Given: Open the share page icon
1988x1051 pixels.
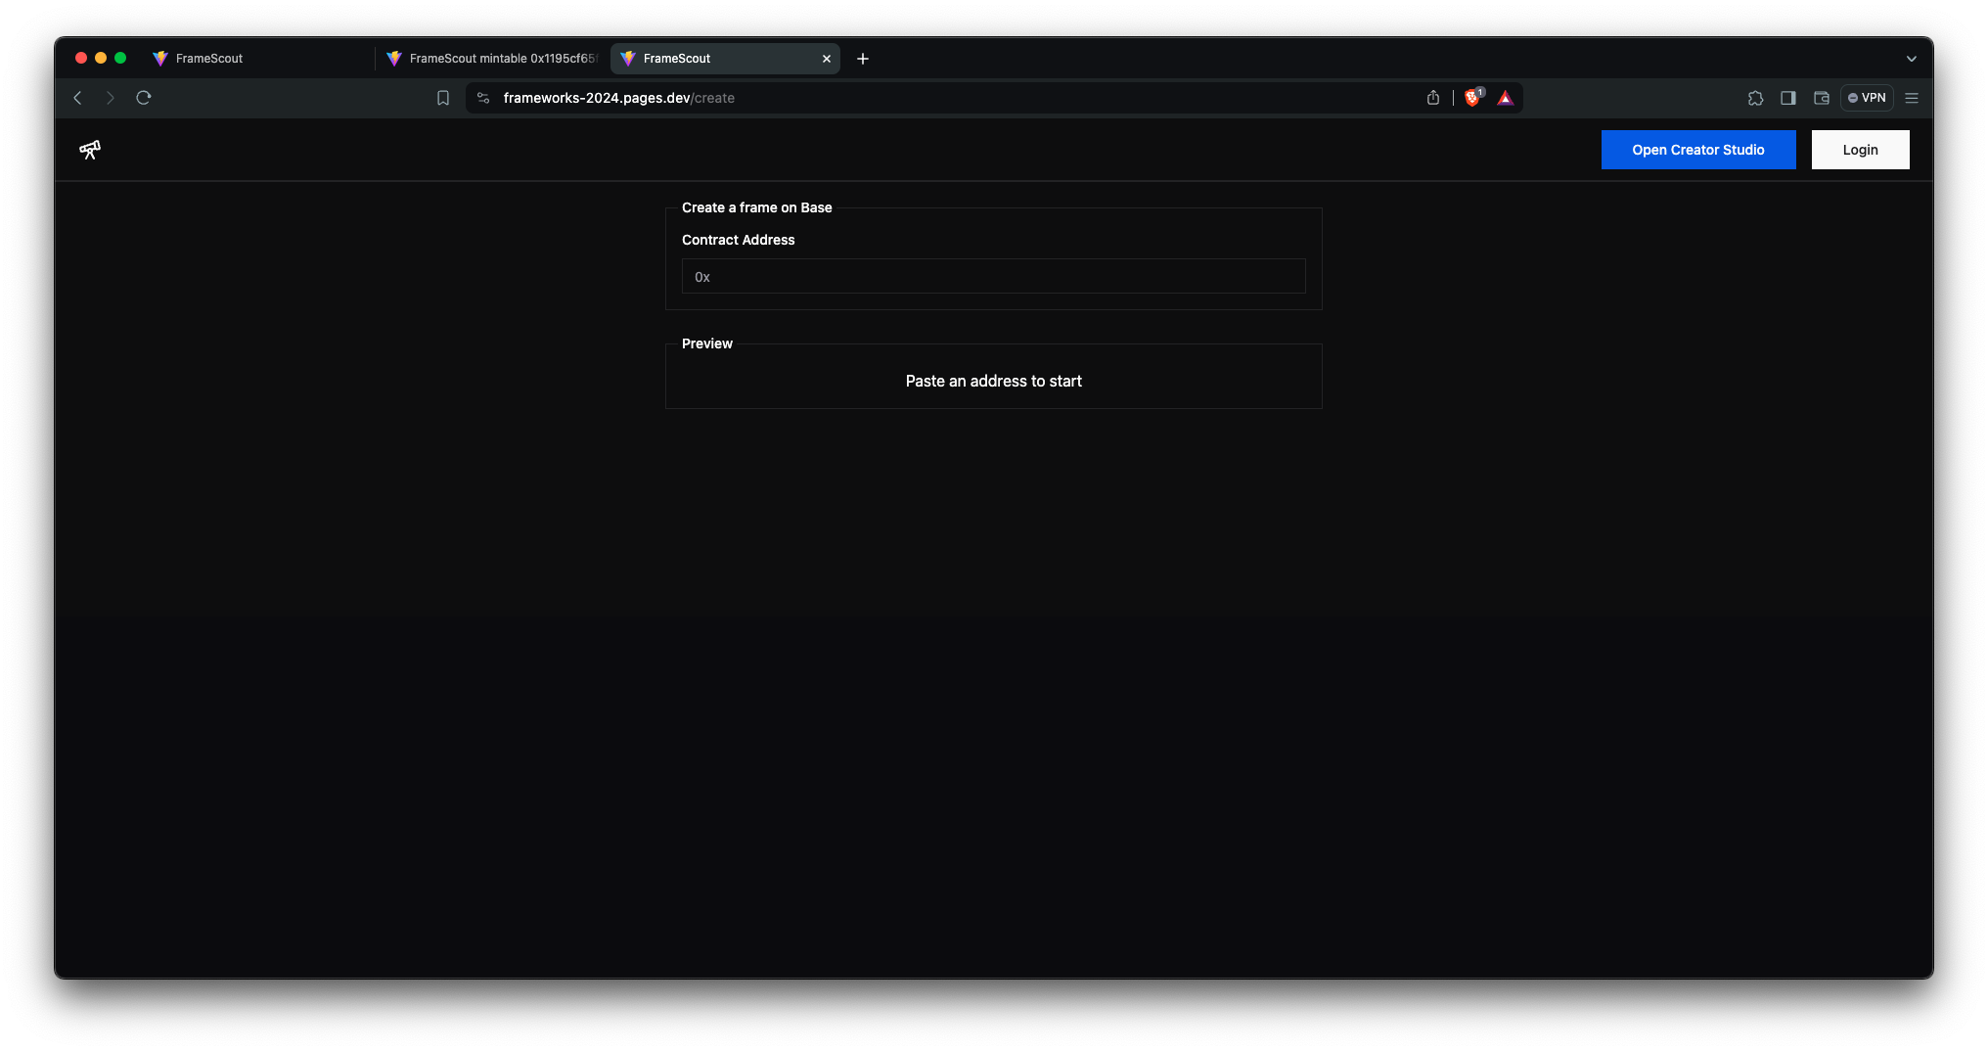Looking at the screenshot, I should pos(1433,98).
